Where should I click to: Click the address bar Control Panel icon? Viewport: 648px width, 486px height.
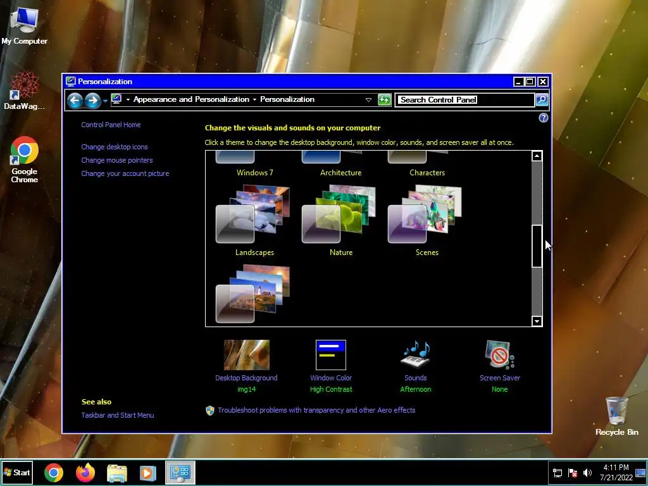pyautogui.click(x=116, y=99)
